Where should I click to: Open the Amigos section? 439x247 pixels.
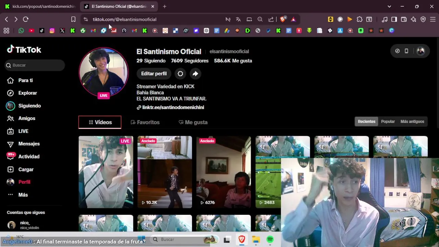click(27, 118)
